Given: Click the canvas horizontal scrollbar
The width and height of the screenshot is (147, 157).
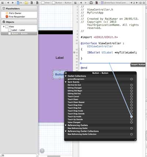Looking at the screenshot, I should click(54, 156).
